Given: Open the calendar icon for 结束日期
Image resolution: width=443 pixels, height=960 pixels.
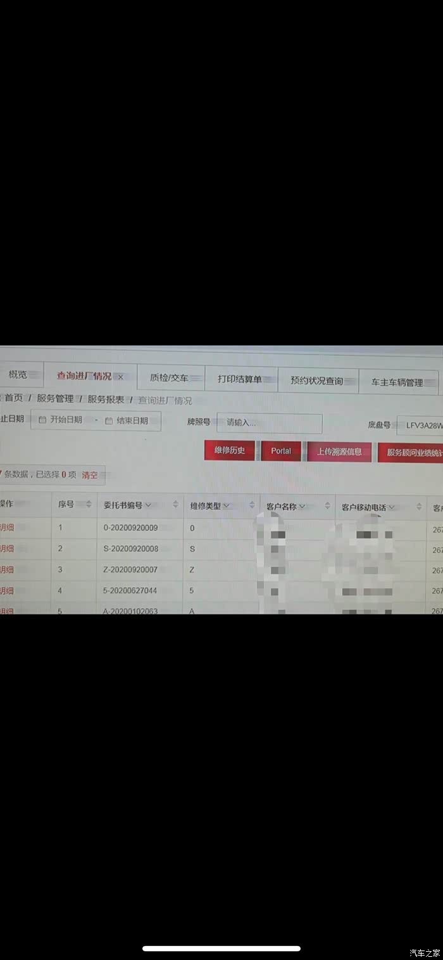Looking at the screenshot, I should point(109,420).
